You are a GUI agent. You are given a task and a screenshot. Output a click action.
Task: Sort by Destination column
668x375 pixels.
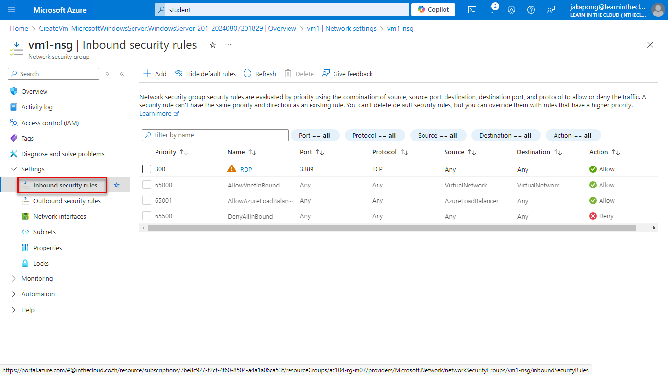[x=539, y=152]
